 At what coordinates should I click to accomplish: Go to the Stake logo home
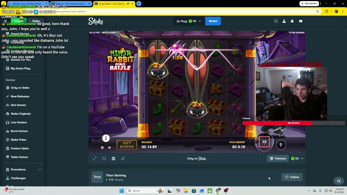96,21
